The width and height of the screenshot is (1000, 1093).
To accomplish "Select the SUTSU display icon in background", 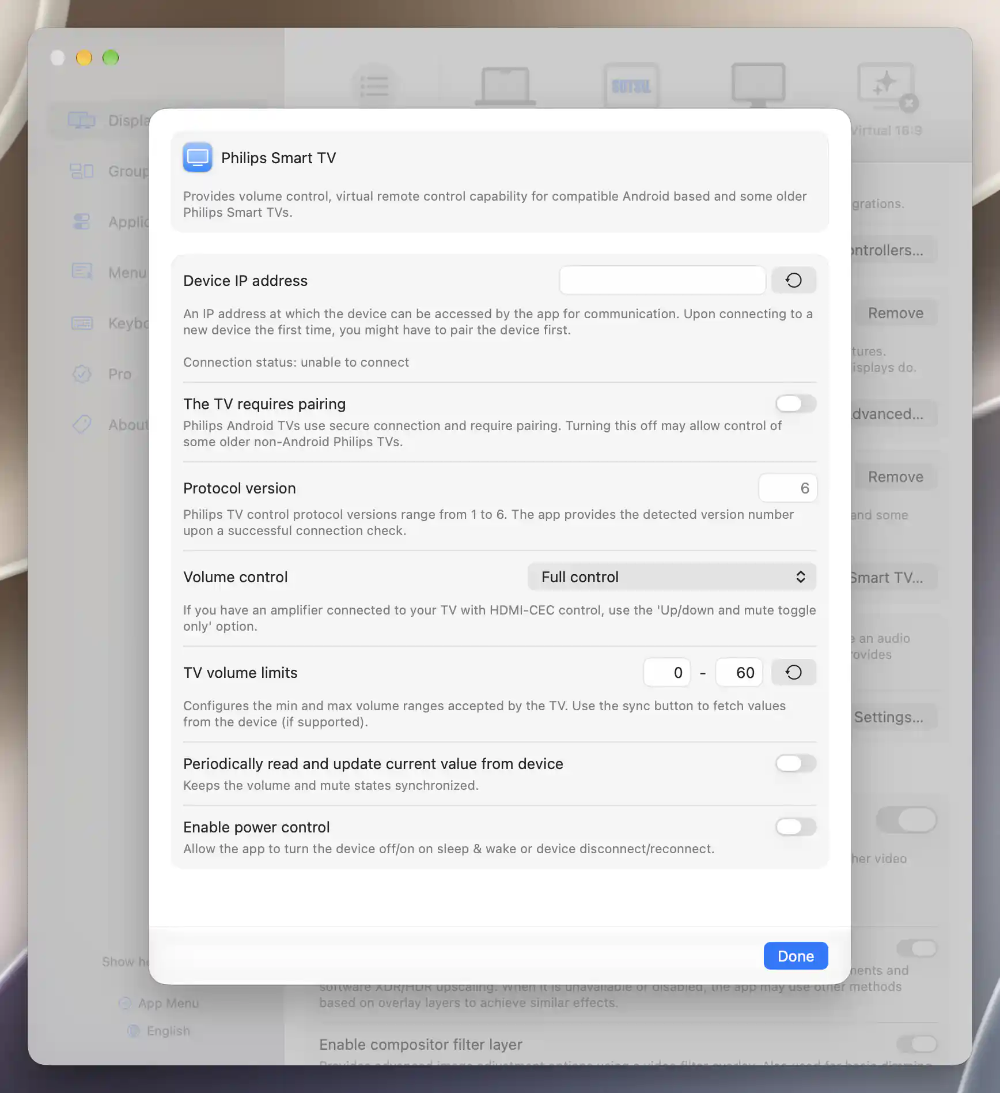I will (631, 86).
